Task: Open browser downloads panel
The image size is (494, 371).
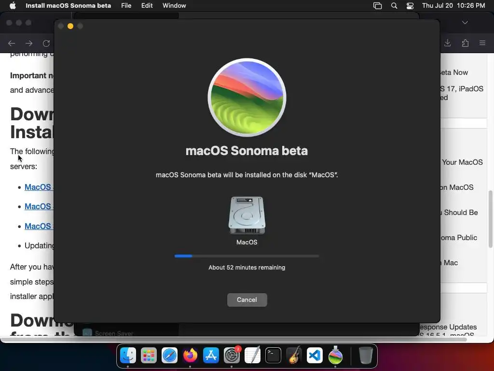Action: 447,43
